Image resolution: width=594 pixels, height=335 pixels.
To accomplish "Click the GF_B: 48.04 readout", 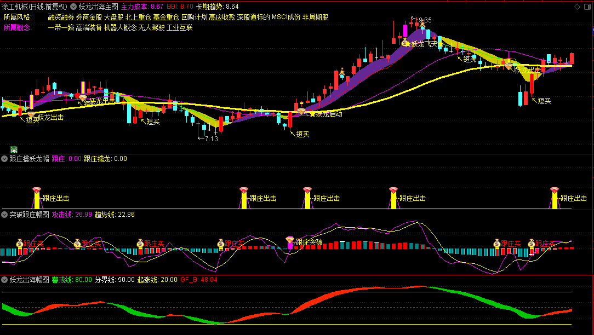I will (199, 280).
